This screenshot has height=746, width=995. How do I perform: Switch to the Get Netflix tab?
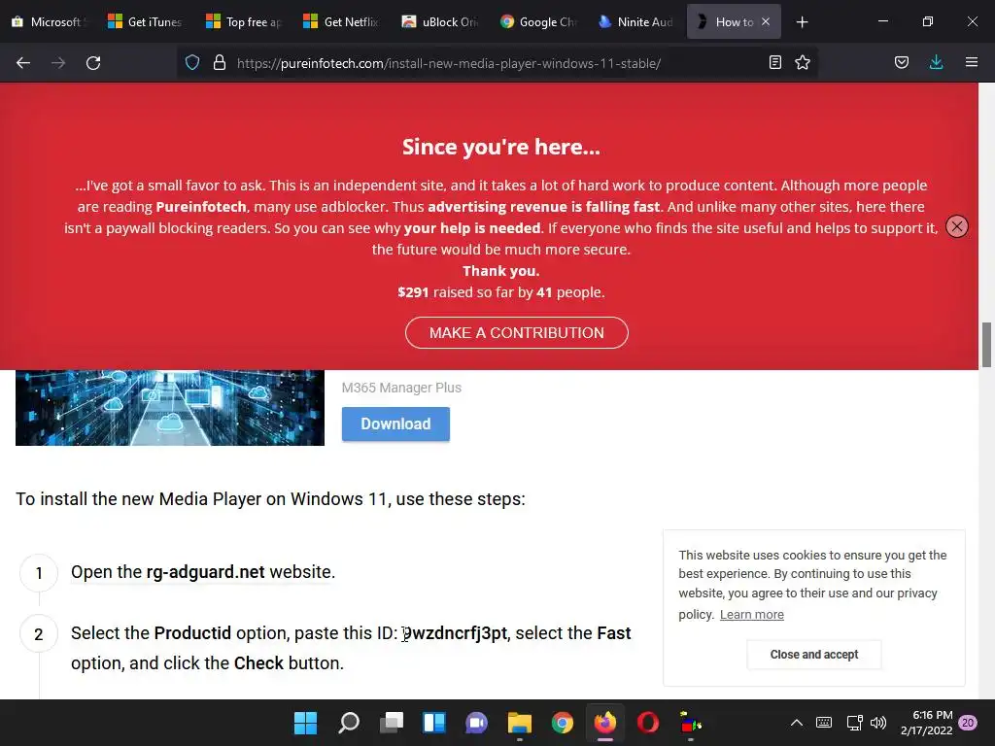tap(341, 21)
